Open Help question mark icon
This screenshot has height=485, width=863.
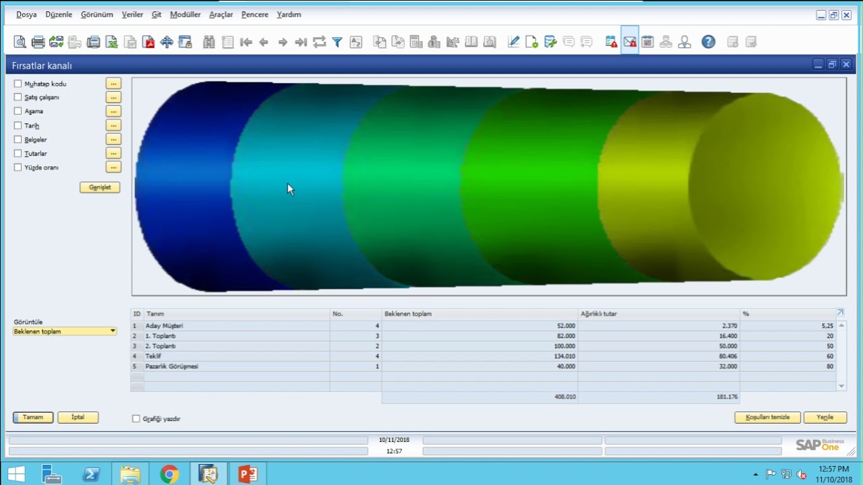point(708,42)
